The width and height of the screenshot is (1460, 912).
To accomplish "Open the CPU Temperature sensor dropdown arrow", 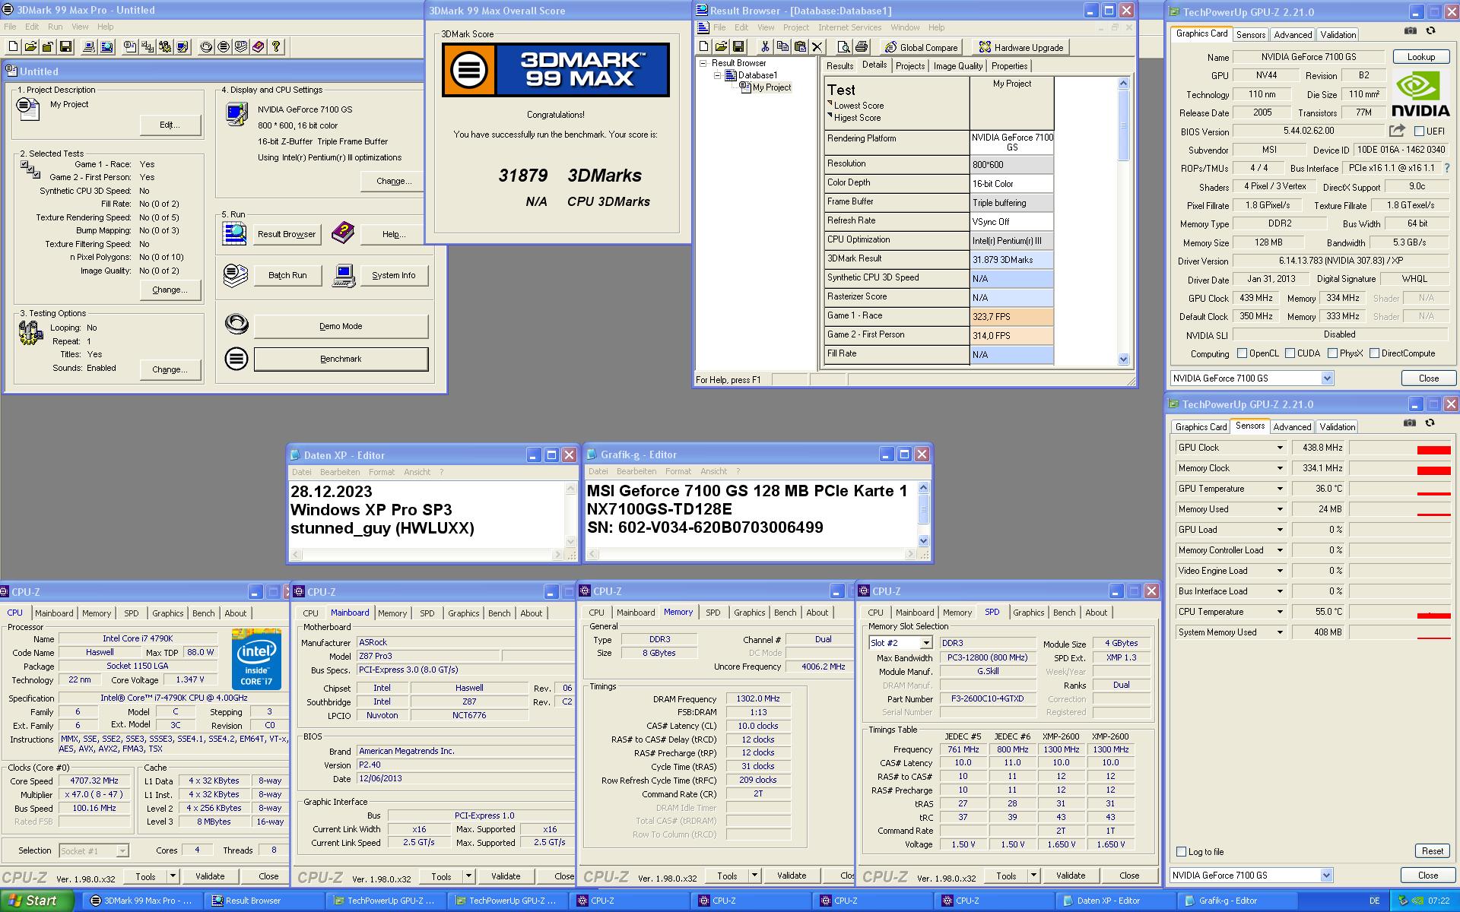I will pos(1280,612).
